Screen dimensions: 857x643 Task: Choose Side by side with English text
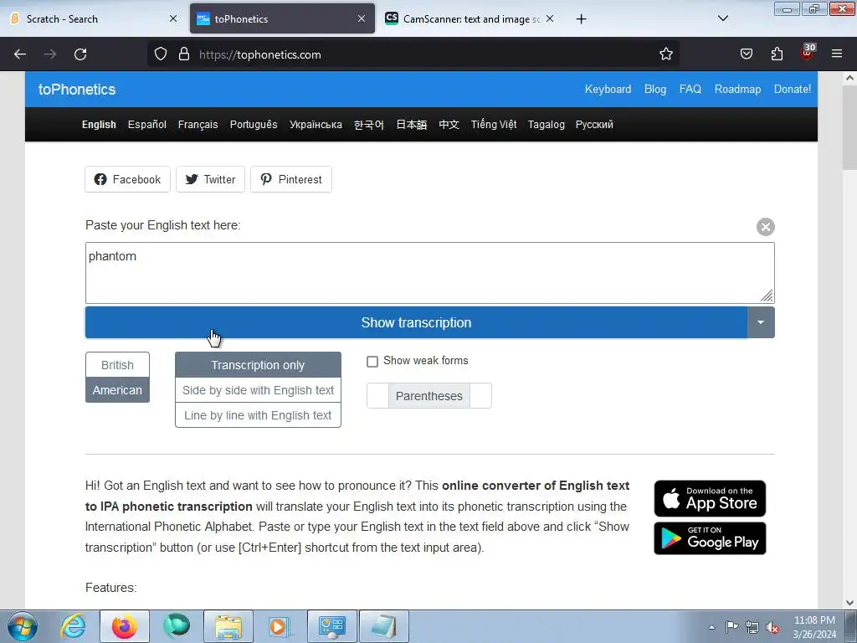(x=258, y=390)
